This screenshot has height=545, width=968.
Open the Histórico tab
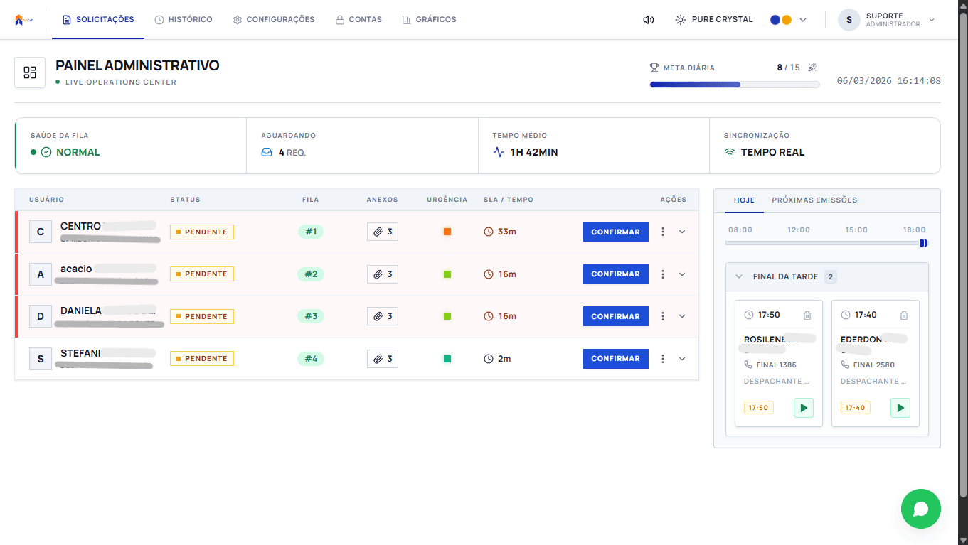click(x=184, y=20)
